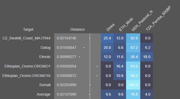This screenshot has height=99, width=180.
Task: Click the 89.2 cell for OROMO16
Action: 133,76
